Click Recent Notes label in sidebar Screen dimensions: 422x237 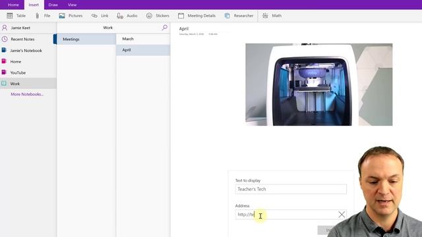[x=22, y=39]
